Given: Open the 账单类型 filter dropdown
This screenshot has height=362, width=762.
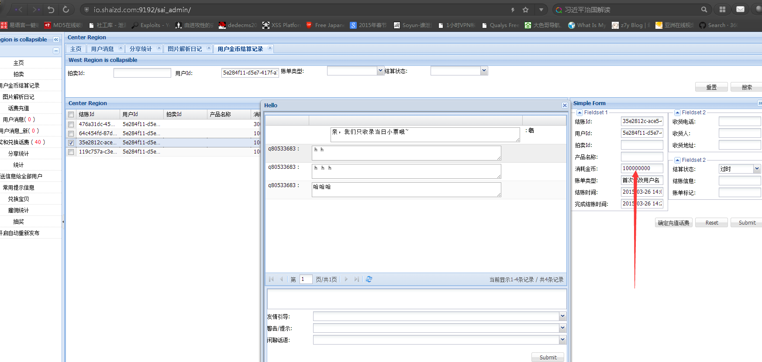Looking at the screenshot, I should (x=380, y=71).
